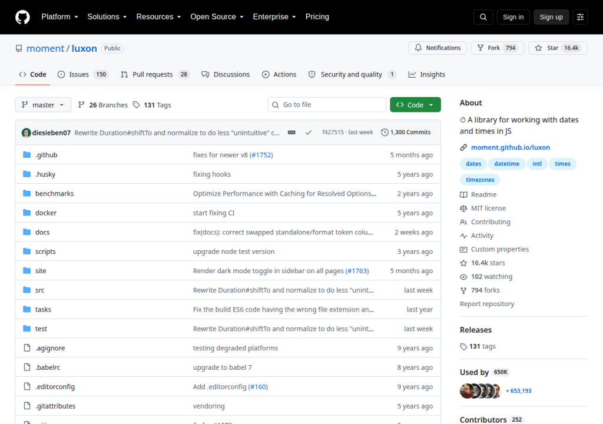This screenshot has height=424, width=603.
Task: Expand the Enterprise menu
Action: (274, 17)
